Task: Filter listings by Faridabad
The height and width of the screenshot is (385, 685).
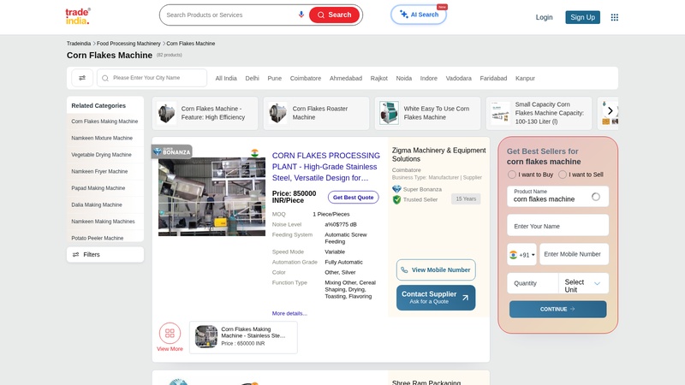Action: [x=493, y=78]
